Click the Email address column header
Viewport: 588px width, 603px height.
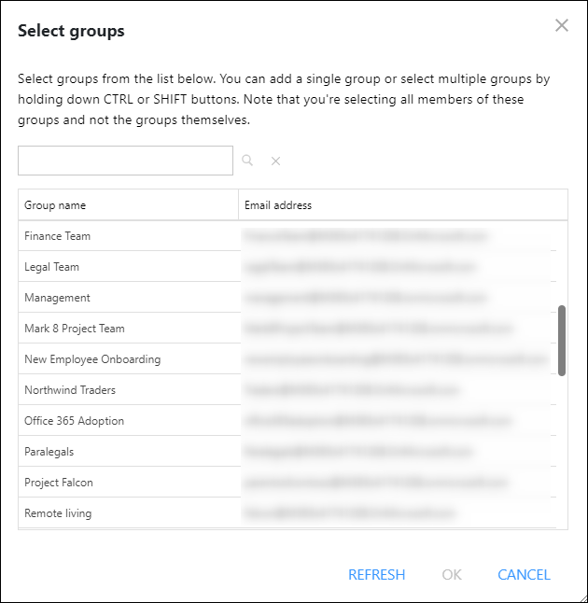coord(403,205)
